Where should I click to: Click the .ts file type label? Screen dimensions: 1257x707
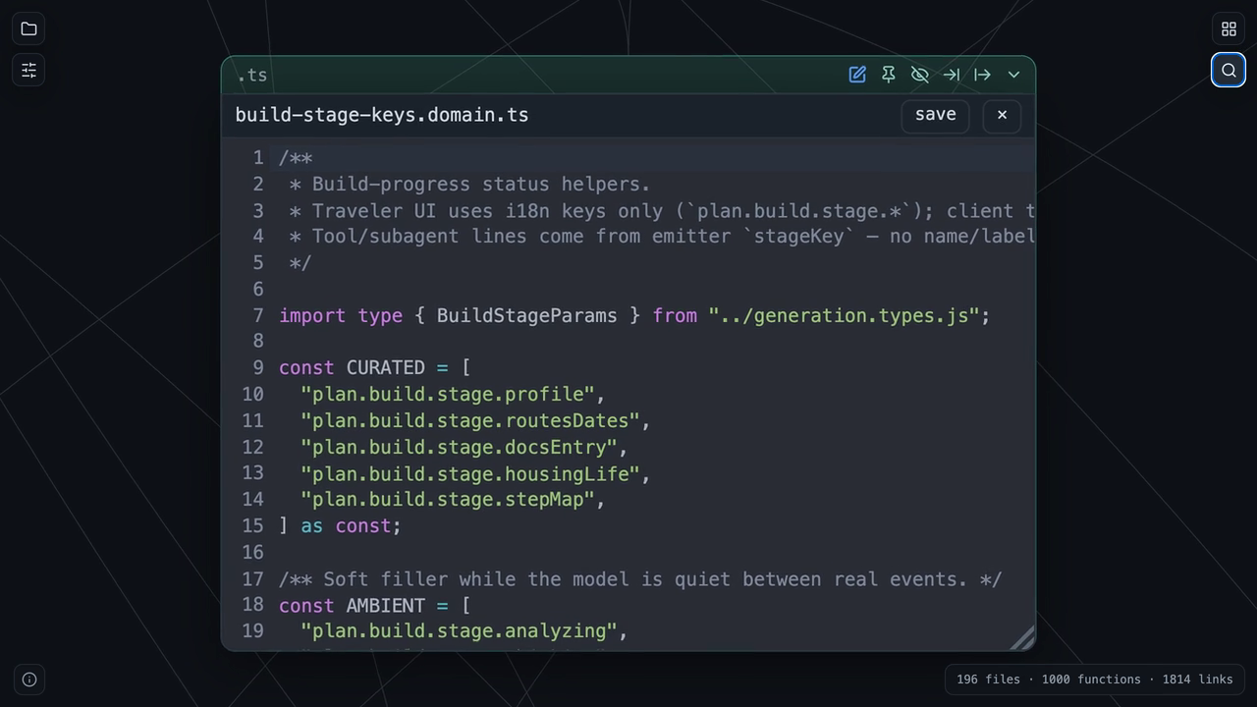point(252,76)
